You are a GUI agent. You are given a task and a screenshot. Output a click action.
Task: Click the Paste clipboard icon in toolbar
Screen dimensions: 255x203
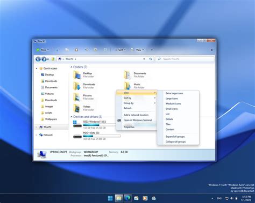(76, 50)
